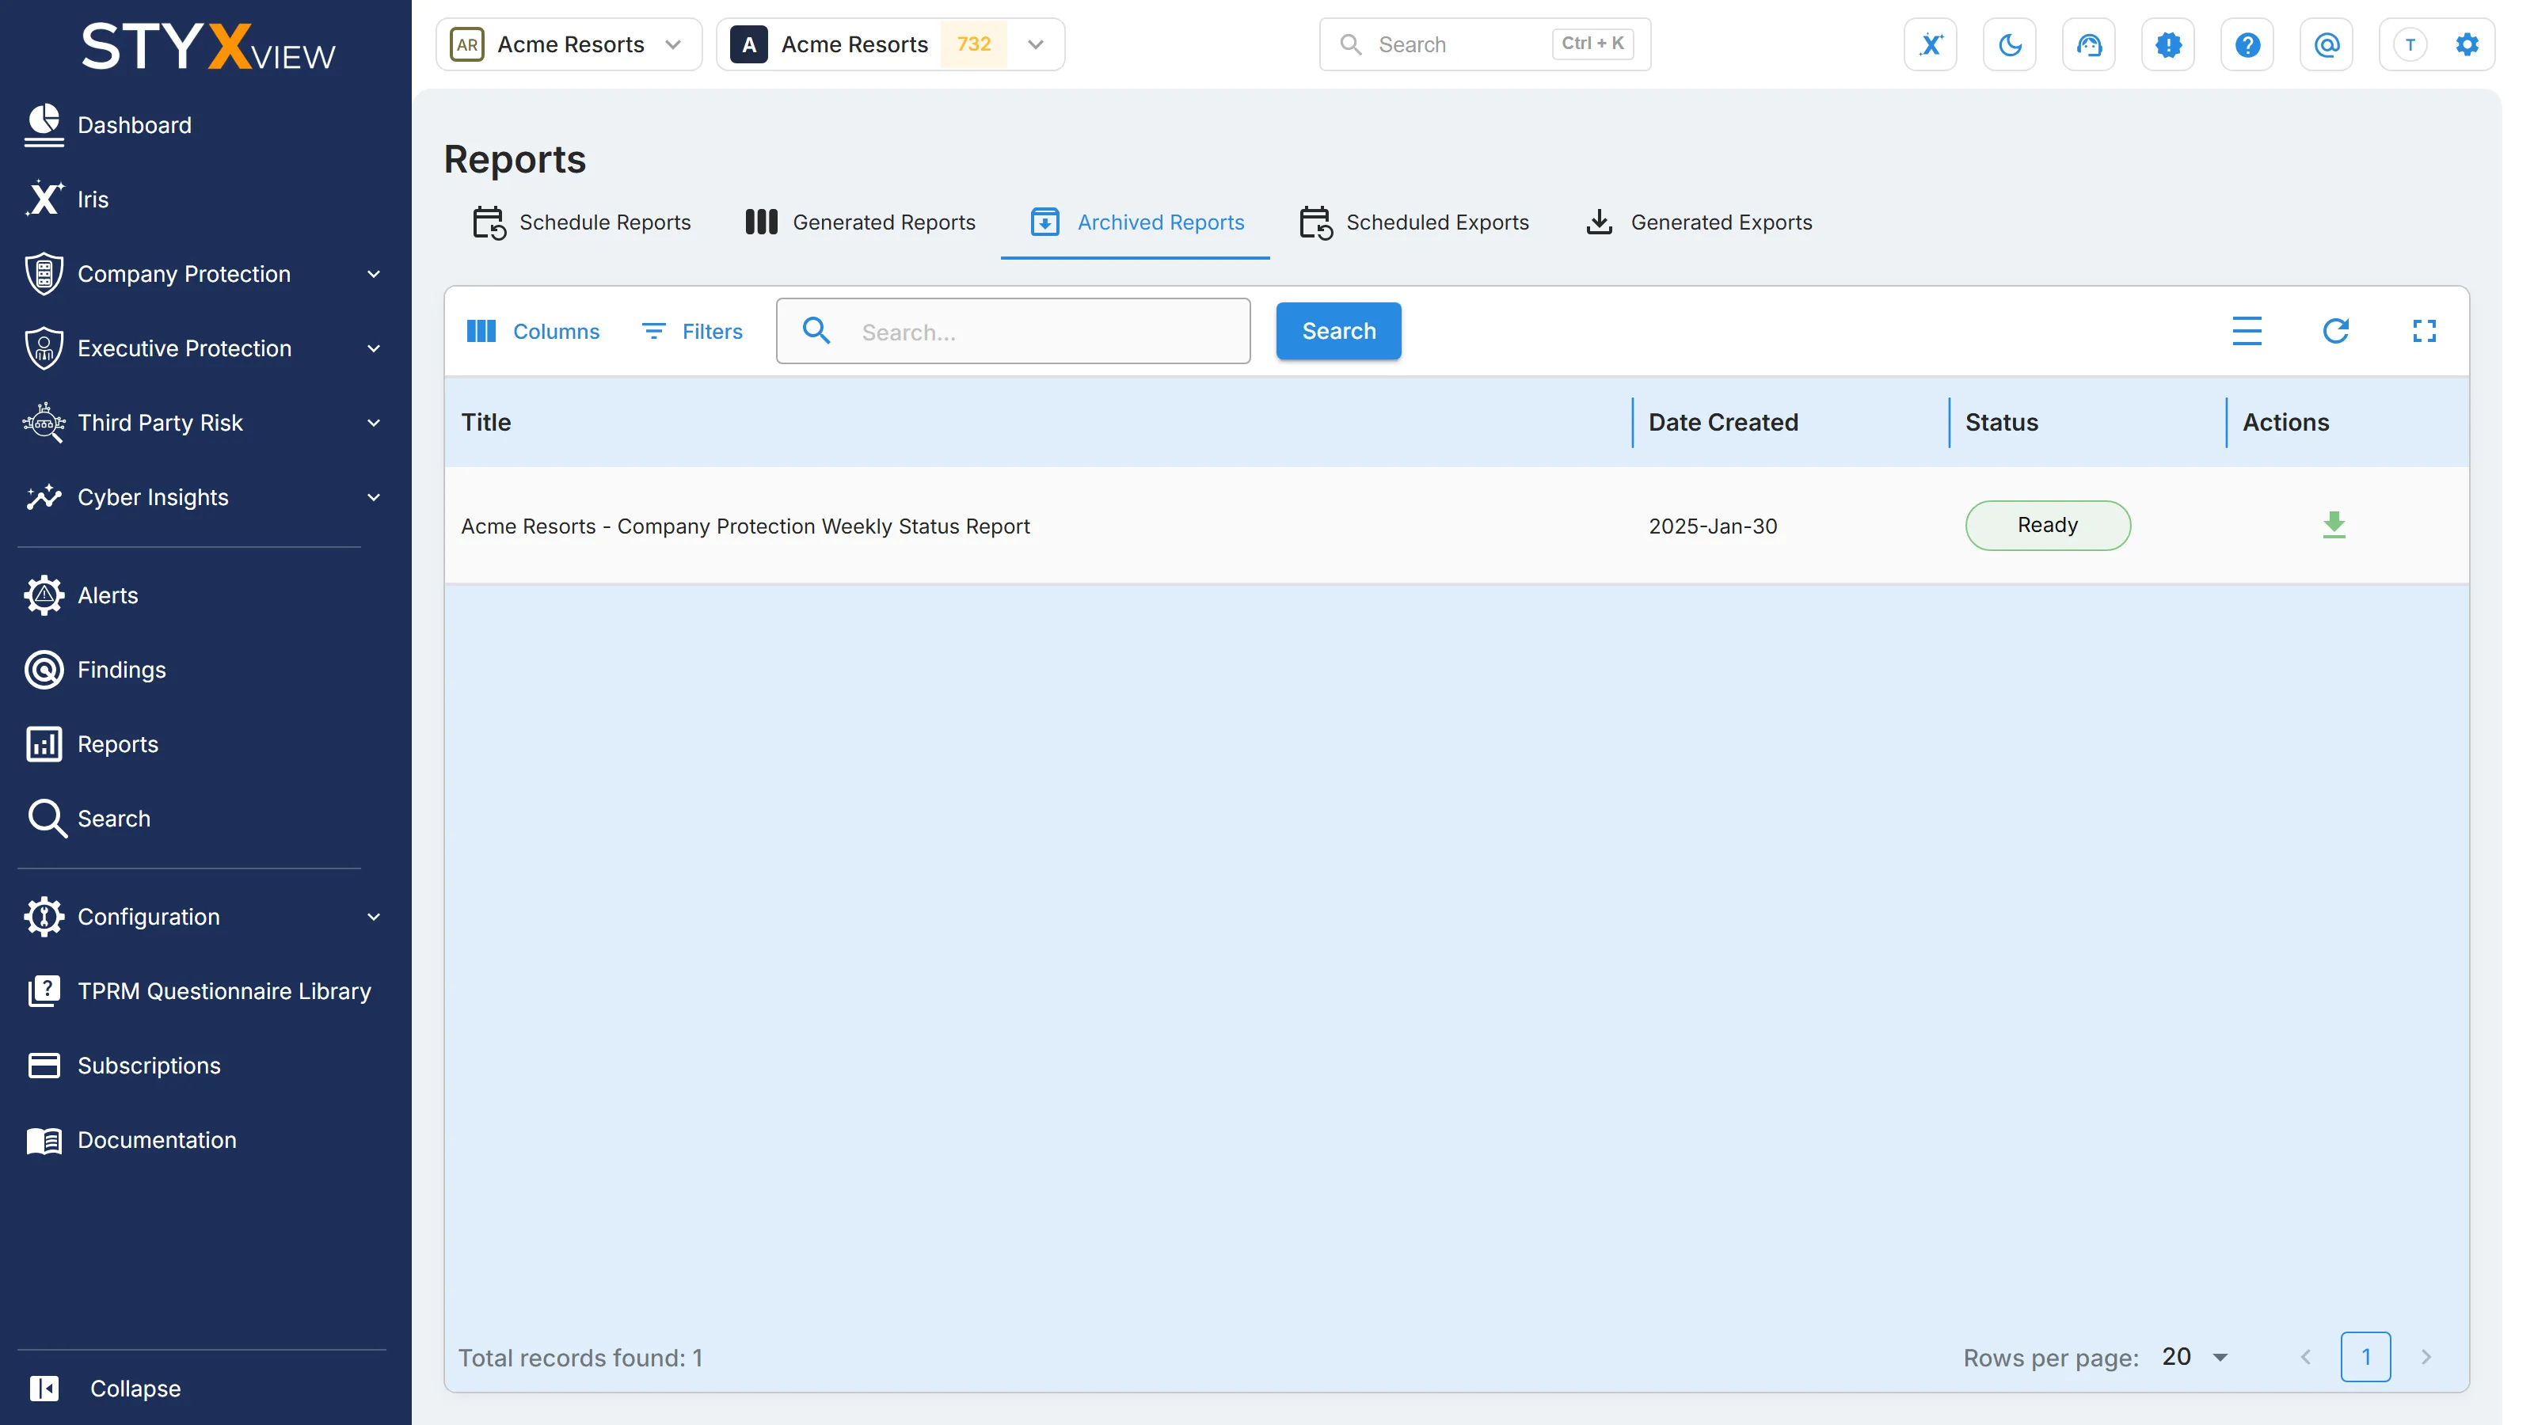Open the support headset icon
Viewport: 2534px width, 1425px height.
click(2088, 44)
